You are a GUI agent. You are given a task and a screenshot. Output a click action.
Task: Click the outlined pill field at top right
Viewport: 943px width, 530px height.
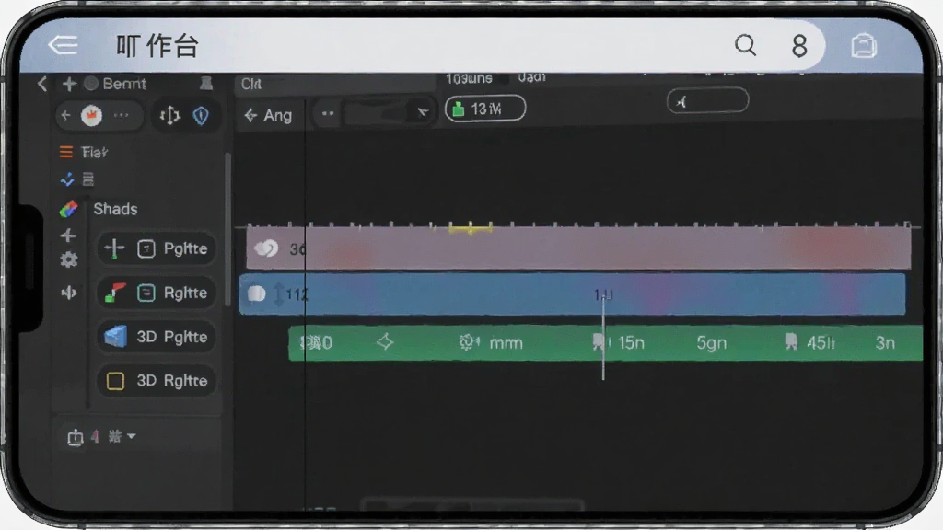(708, 100)
